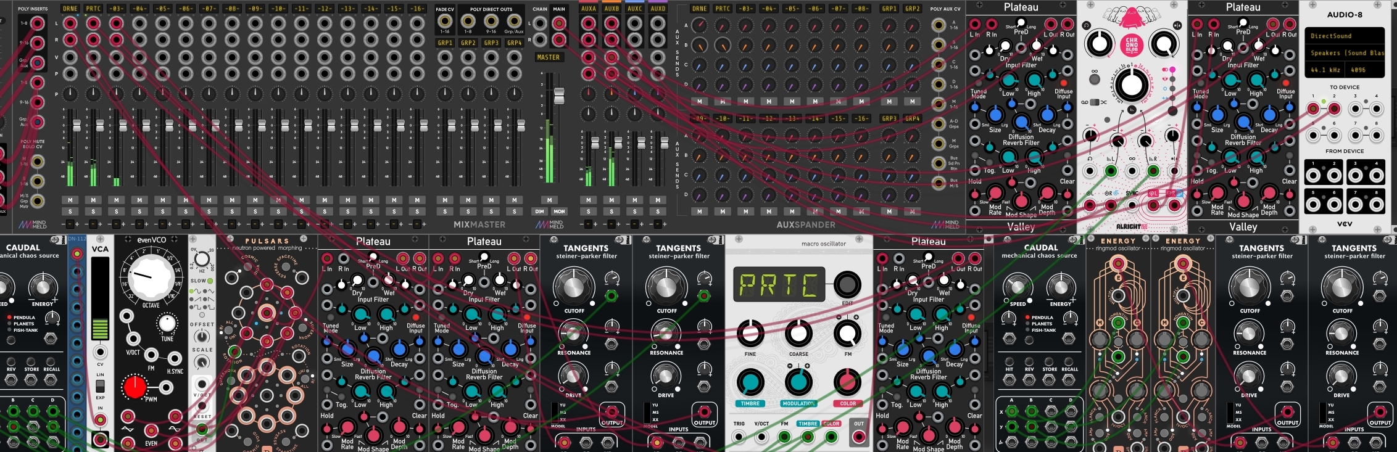Image resolution: width=1397 pixels, height=452 pixels.
Task: Click the SYNC jack on Chronoblob
Action: pyautogui.click(x=1132, y=206)
